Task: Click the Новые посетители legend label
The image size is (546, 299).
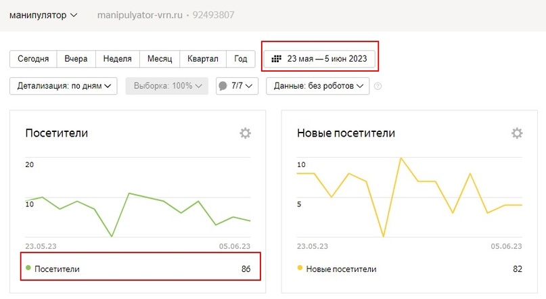Action: 341,269
